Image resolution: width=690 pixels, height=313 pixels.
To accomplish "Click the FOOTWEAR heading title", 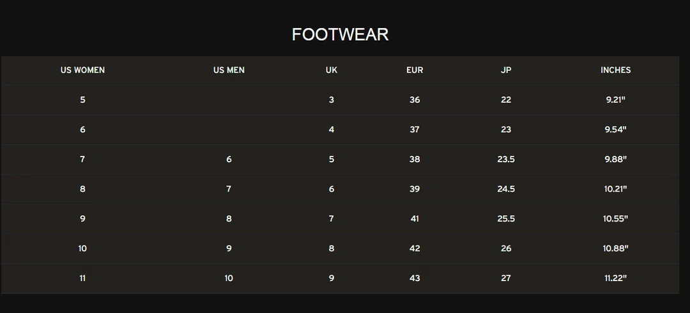I will [340, 34].
